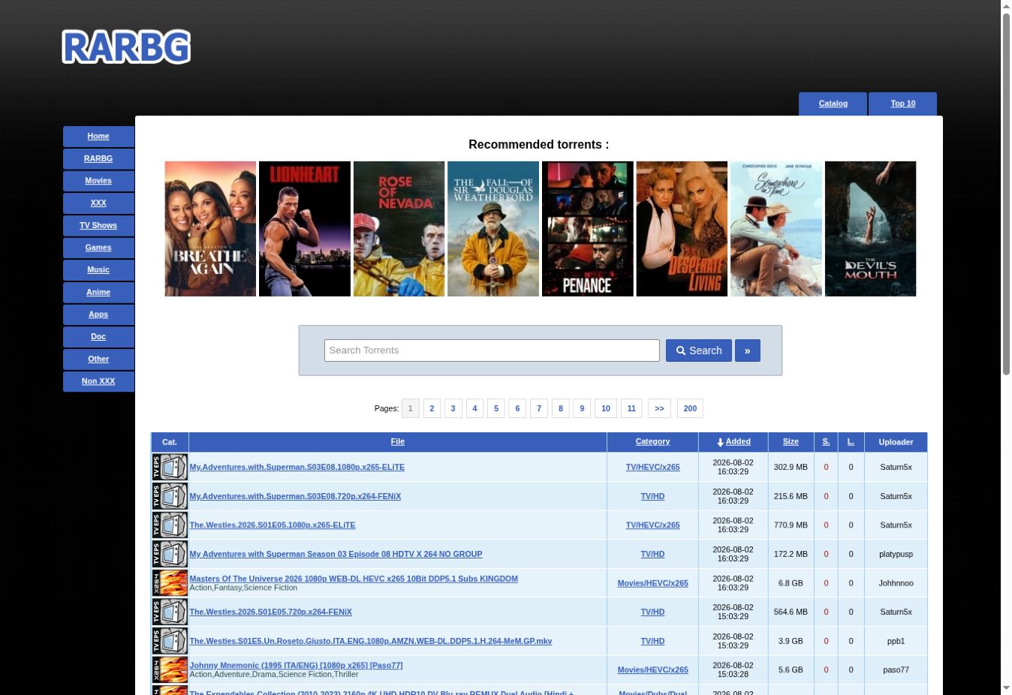Go to page 5
This screenshot has width=1012, height=695.
click(495, 408)
